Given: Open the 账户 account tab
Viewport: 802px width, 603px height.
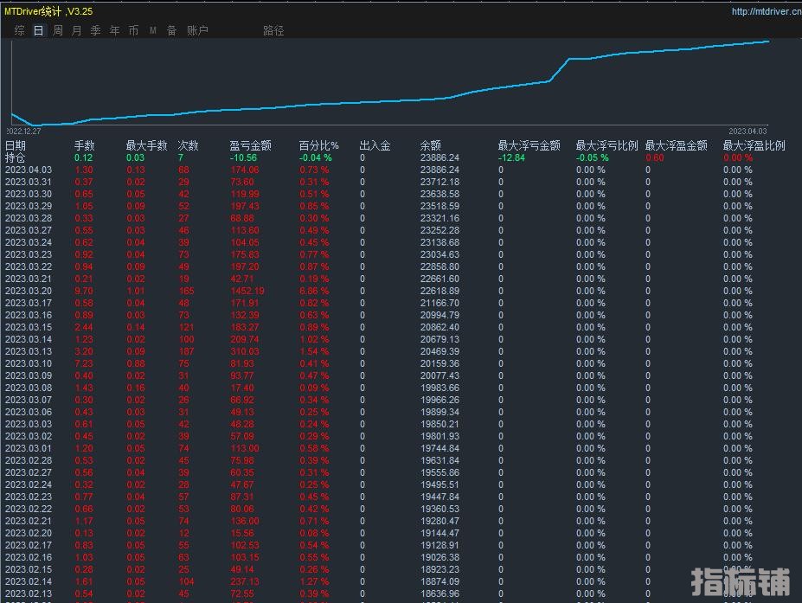Looking at the screenshot, I should click(x=197, y=30).
